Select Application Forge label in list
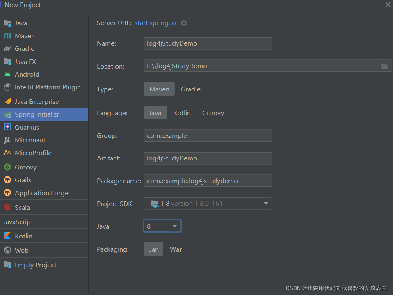This screenshot has height=295, width=393. [41, 193]
